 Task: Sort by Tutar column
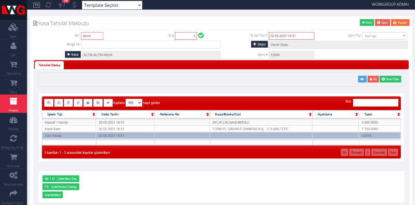(380, 114)
